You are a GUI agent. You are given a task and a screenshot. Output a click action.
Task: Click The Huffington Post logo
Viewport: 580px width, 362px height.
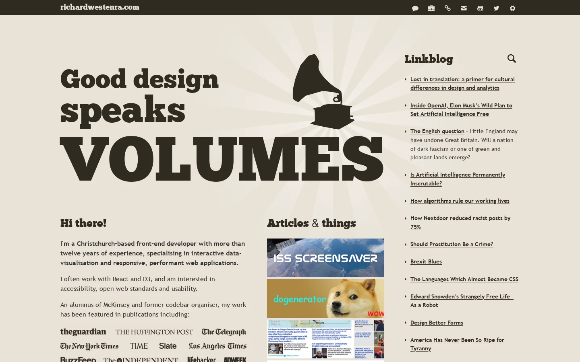pyautogui.click(x=154, y=332)
